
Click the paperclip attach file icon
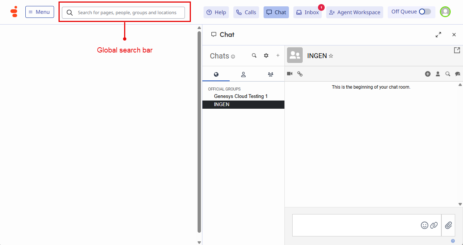448,225
